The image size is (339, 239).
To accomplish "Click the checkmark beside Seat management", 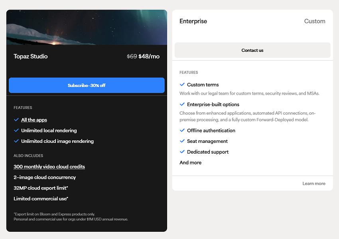I will click(182, 141).
